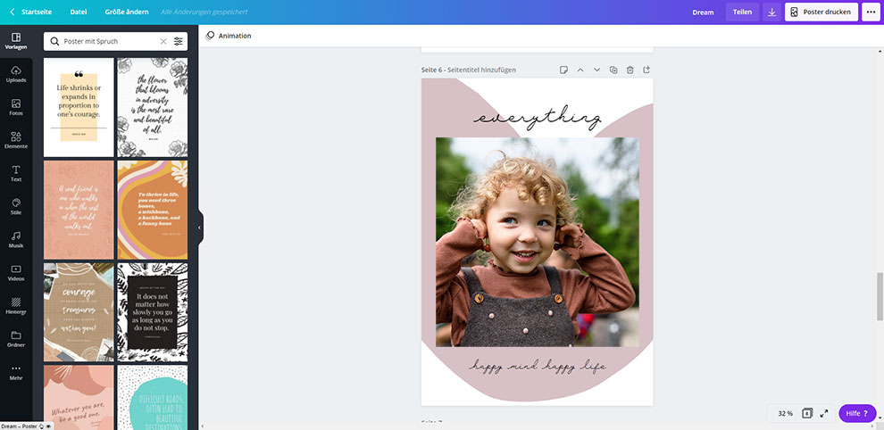Enter fullscreen presentation mode
The image size is (884, 430).
(824, 413)
